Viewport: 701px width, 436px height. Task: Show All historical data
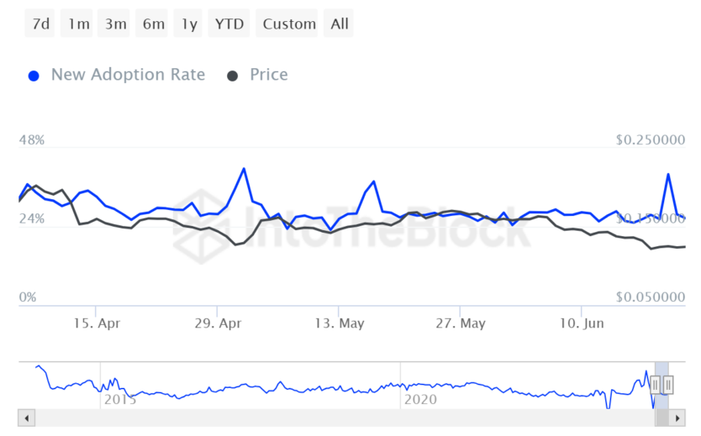point(340,24)
